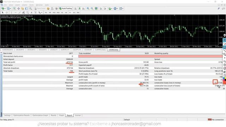Select the horizontal line tool

(16, 13)
